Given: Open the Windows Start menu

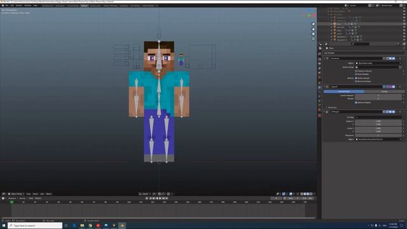Looking at the screenshot, I should pyautogui.click(x=4, y=225).
